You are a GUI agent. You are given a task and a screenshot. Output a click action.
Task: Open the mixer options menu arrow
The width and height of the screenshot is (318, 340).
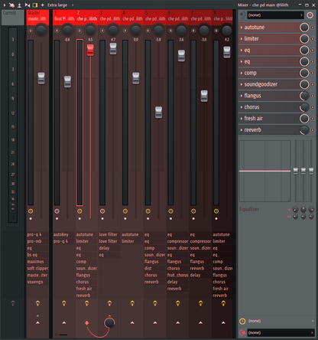click(x=5, y=5)
